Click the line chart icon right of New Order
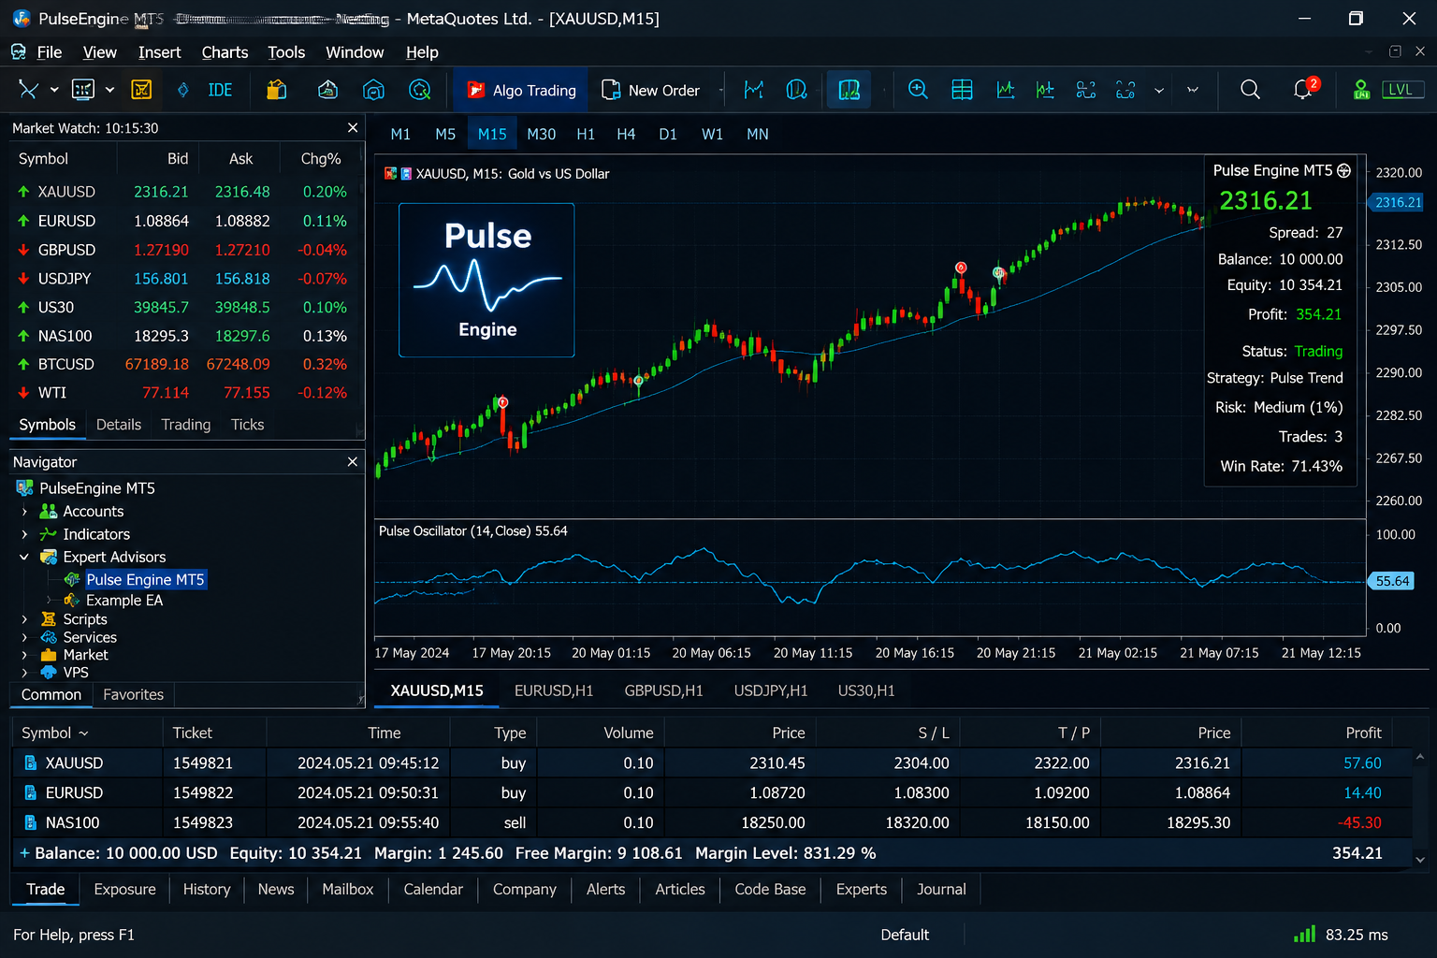1437x958 pixels. pyautogui.click(x=753, y=90)
